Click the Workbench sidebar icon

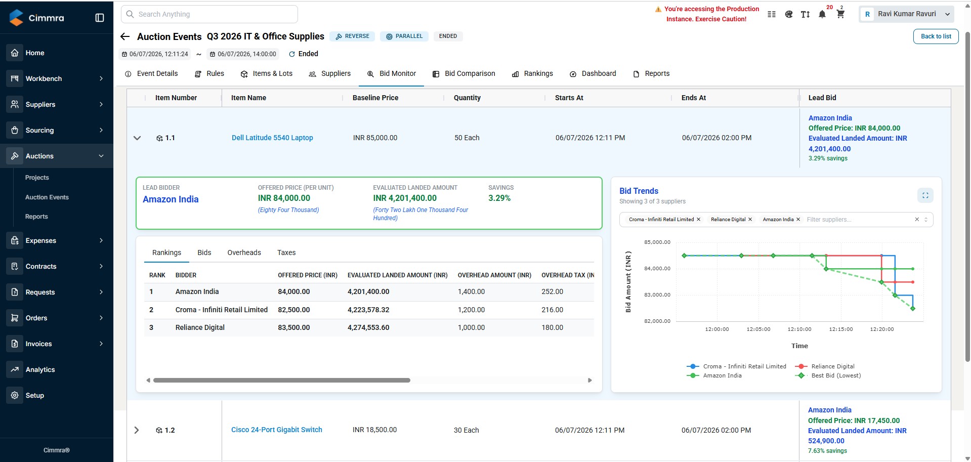point(15,78)
